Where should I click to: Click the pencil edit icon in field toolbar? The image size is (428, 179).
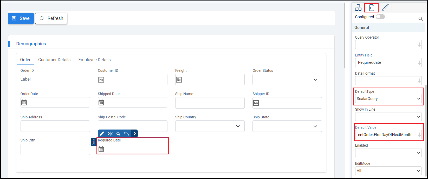[x=102, y=134]
